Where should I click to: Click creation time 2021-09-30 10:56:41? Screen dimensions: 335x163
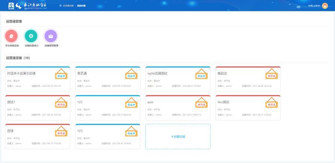pos(121,144)
